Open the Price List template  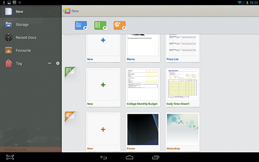point(183,48)
